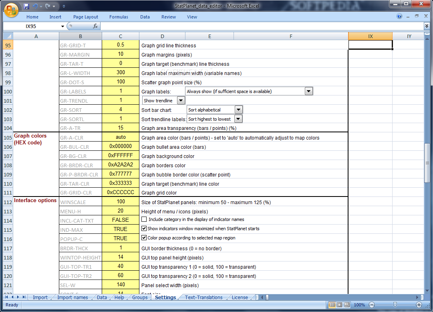This screenshot has width=433, height=312.
Task: Click the scroll right arrow
Action: click(417, 297)
